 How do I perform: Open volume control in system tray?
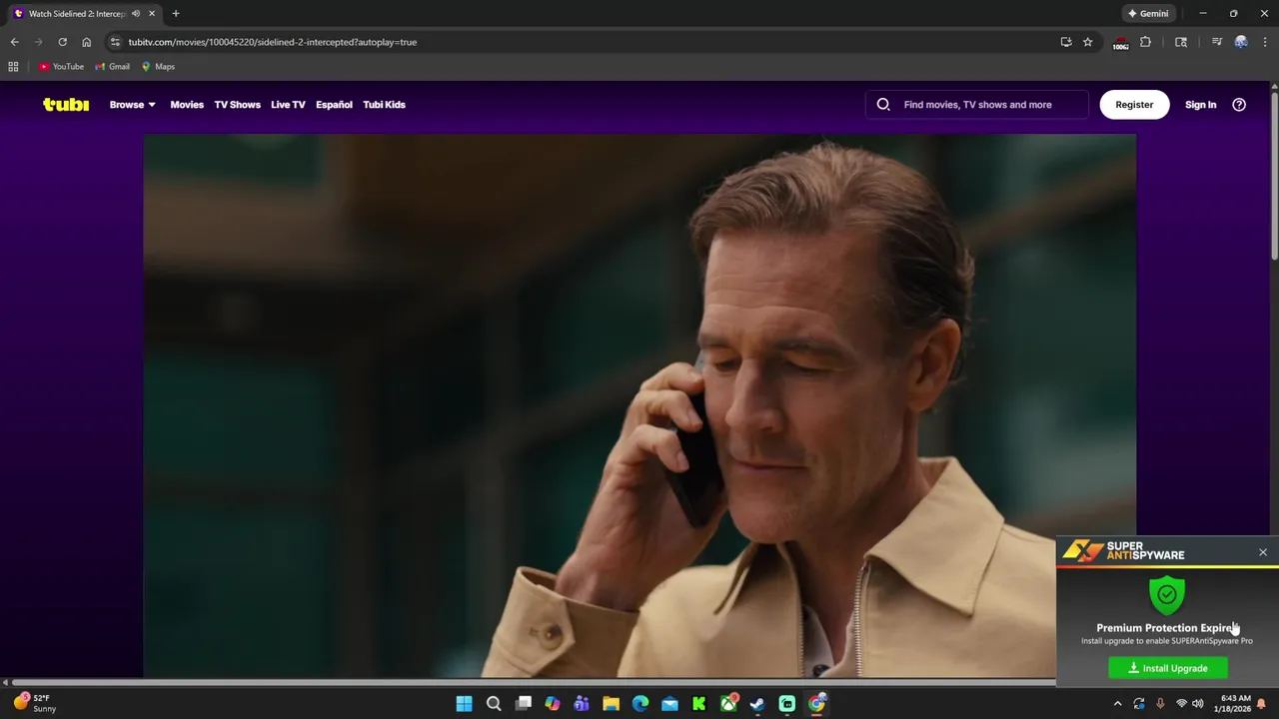(1197, 704)
